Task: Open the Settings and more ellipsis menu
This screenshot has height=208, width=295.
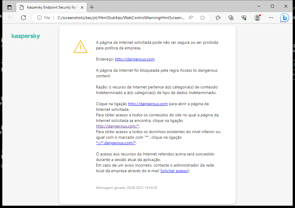Action: 271,18
